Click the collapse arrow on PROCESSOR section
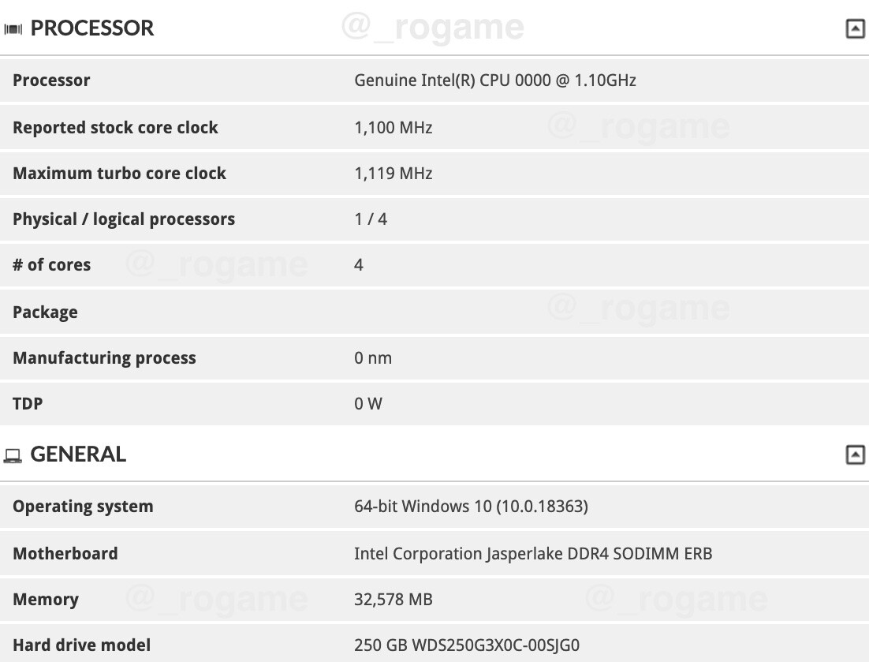 click(x=854, y=28)
